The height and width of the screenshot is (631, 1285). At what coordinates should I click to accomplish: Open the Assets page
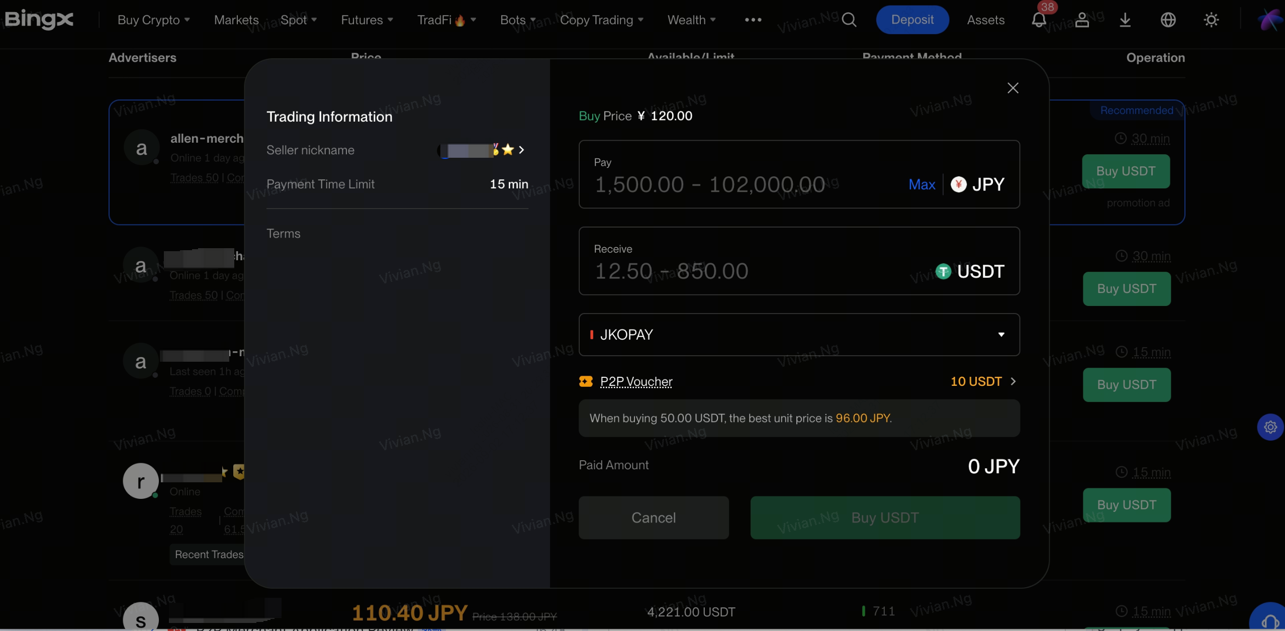tap(986, 20)
